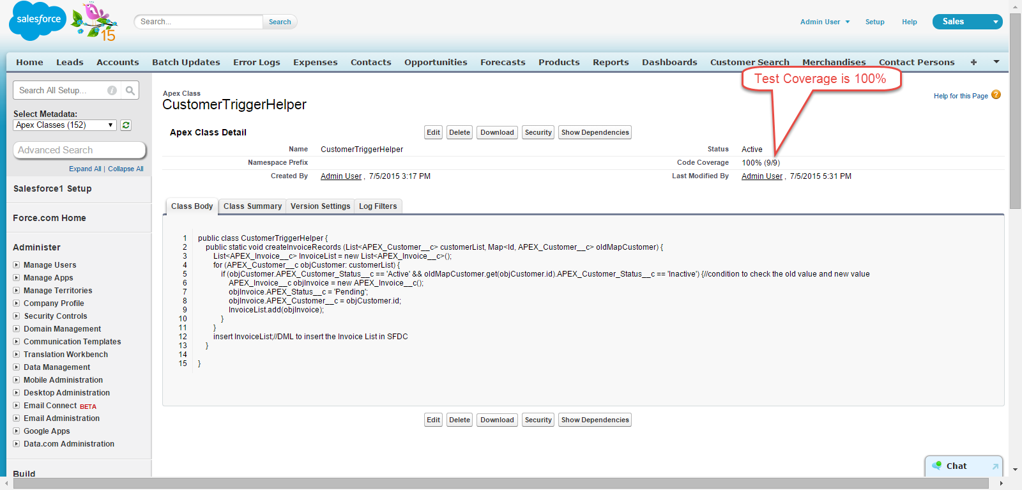Expand the Email Connect section
1022x490 pixels.
click(17, 405)
